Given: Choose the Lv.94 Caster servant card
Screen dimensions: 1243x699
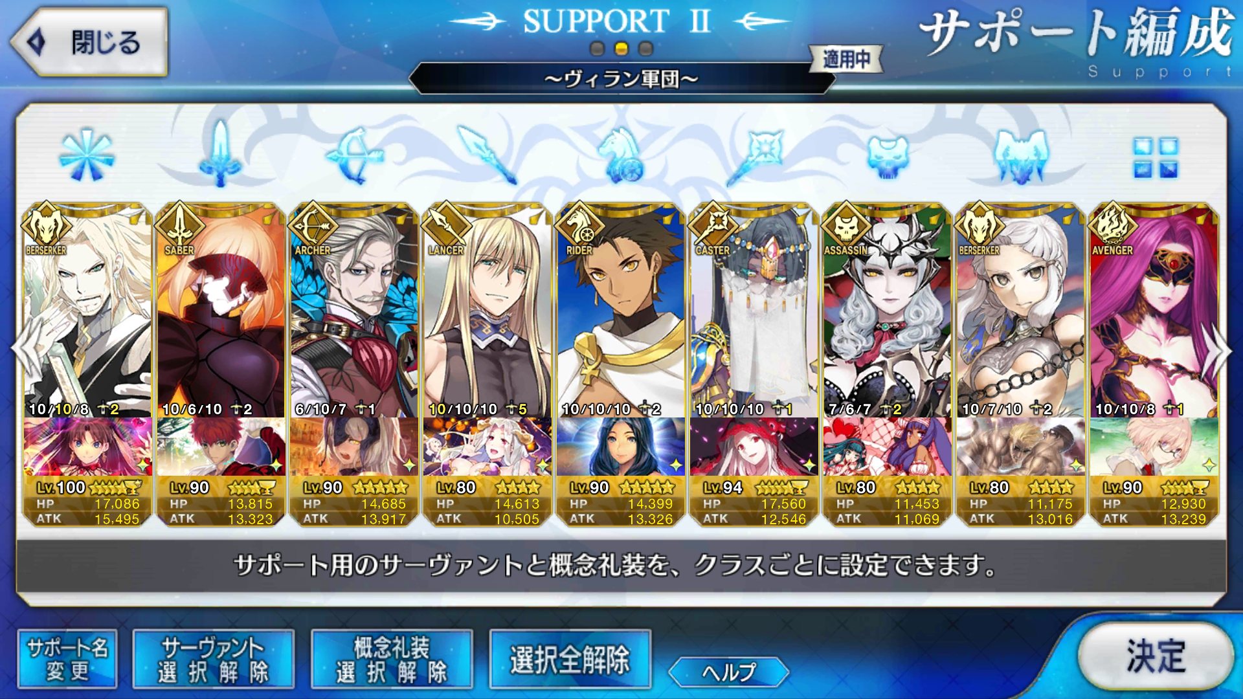Looking at the screenshot, I should point(754,364).
